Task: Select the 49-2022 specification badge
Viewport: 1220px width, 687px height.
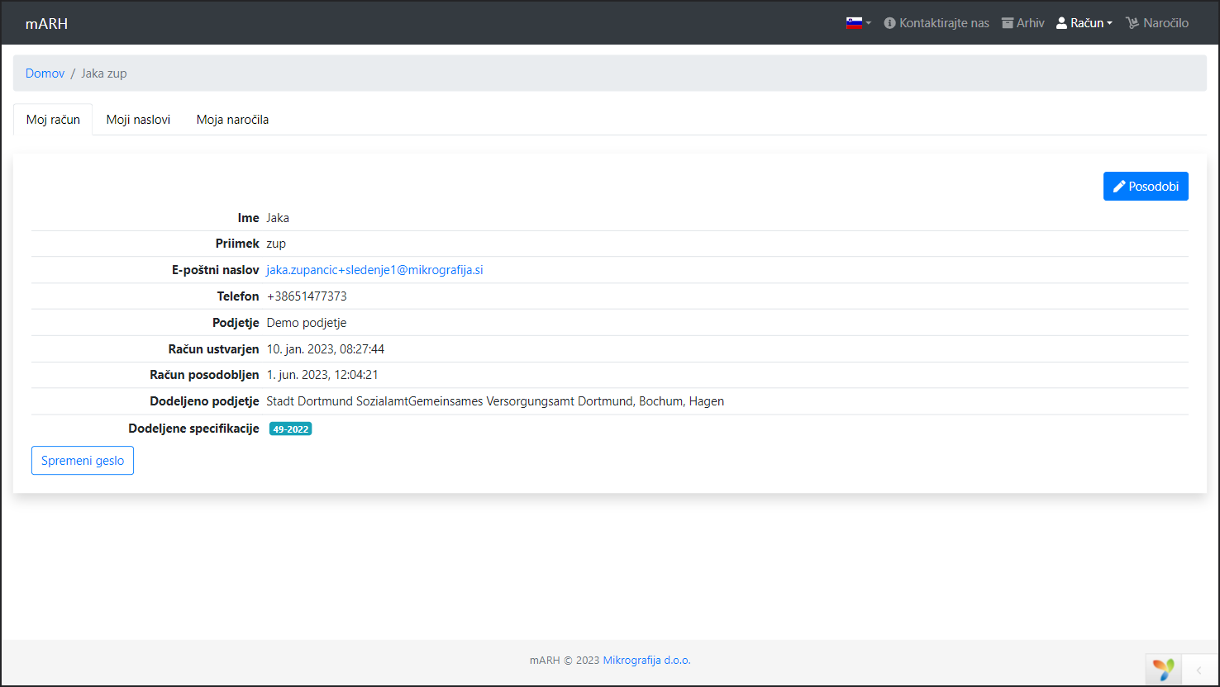Action: (x=290, y=429)
